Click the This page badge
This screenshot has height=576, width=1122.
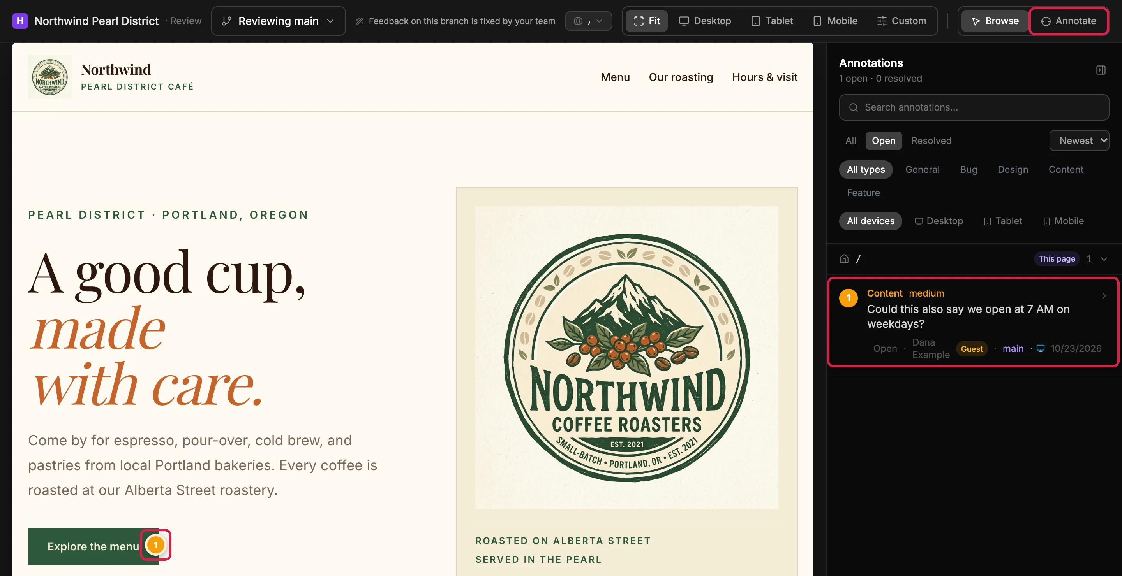(1056, 259)
